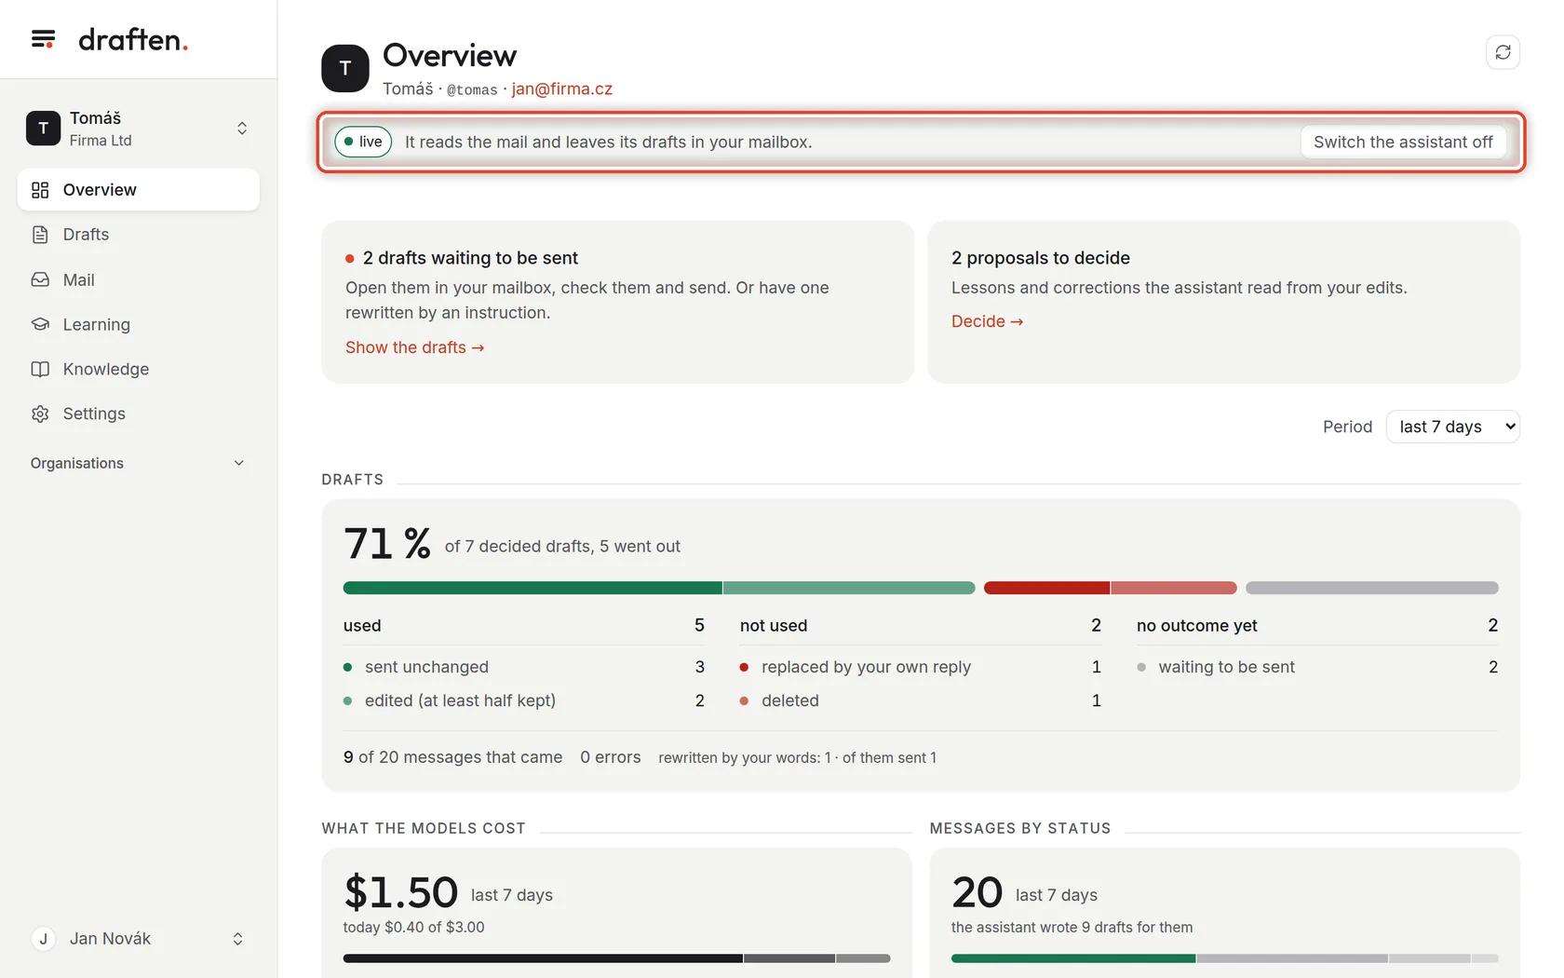Click the 'no outcome yet' column header

(x=1197, y=626)
